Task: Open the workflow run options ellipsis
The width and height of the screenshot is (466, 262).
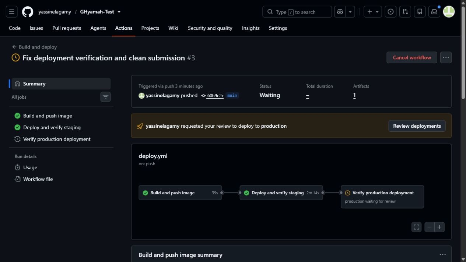Action: pos(446,57)
